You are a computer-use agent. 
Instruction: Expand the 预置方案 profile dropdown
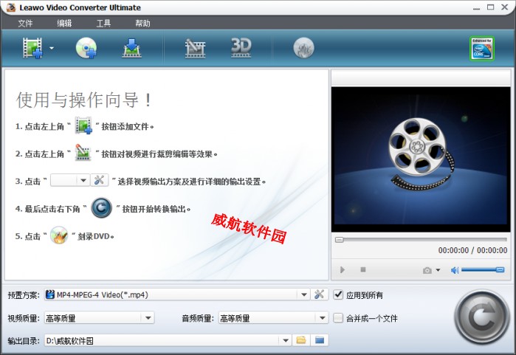tap(304, 294)
